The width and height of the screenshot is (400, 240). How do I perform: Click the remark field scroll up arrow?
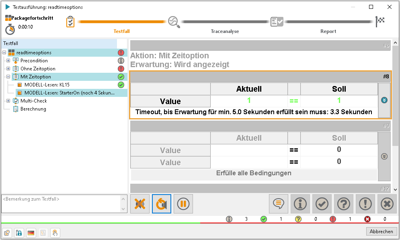[123, 199]
